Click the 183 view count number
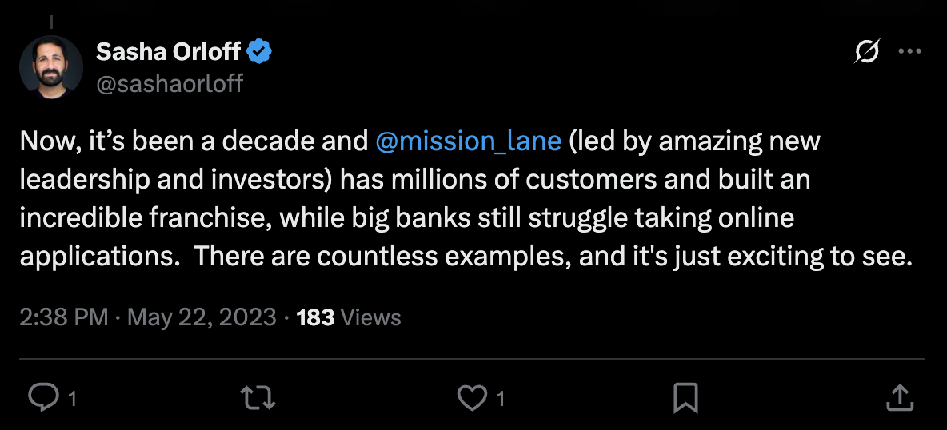 315,317
